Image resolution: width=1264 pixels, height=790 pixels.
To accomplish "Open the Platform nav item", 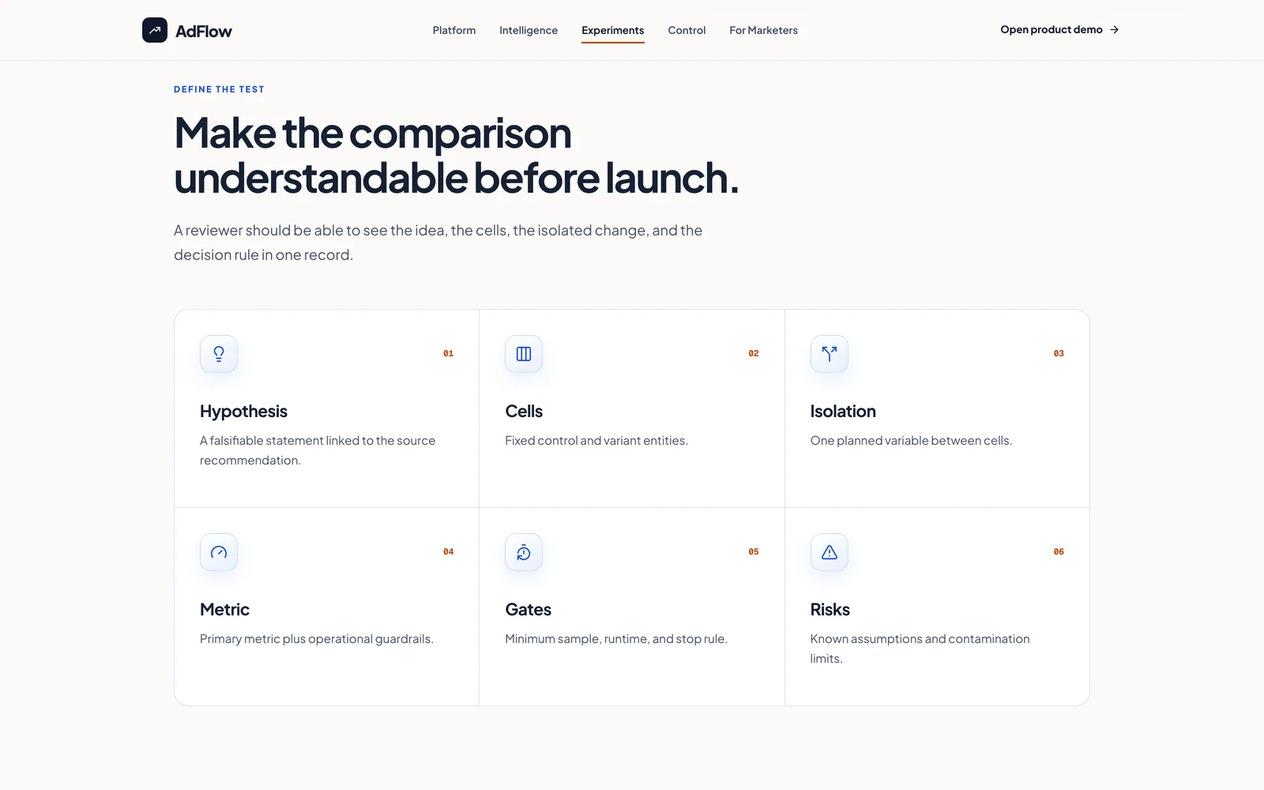I will (x=454, y=30).
